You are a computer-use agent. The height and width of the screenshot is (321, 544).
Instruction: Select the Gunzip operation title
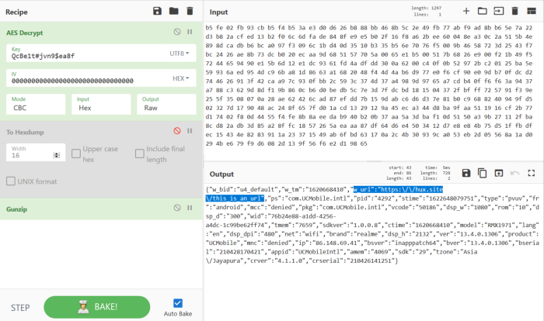[16, 209]
